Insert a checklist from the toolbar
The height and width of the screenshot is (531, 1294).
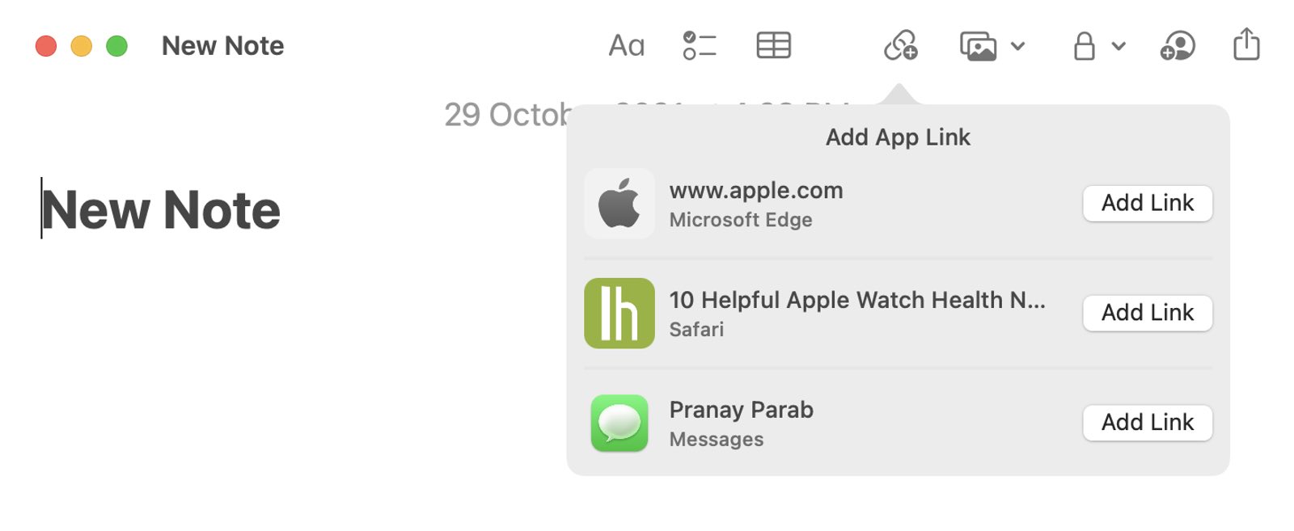(699, 46)
